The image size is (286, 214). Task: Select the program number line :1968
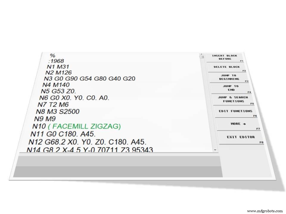56,61
